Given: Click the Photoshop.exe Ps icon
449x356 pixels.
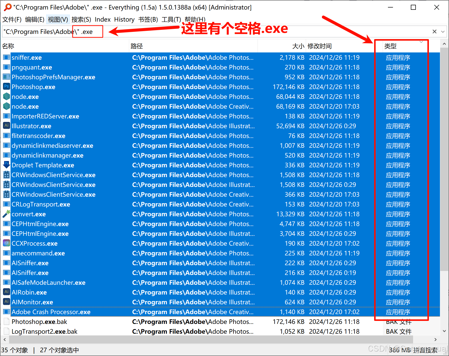Looking at the screenshot, I should pos(7,87).
